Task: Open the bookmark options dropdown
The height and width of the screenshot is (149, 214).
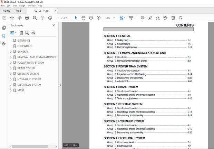Action: [13, 33]
